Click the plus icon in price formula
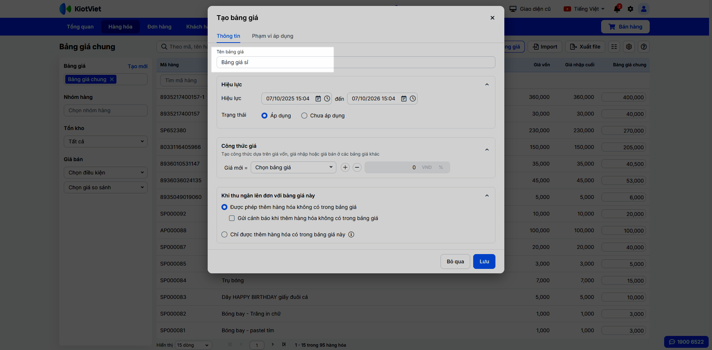The height and width of the screenshot is (350, 712). click(x=345, y=167)
